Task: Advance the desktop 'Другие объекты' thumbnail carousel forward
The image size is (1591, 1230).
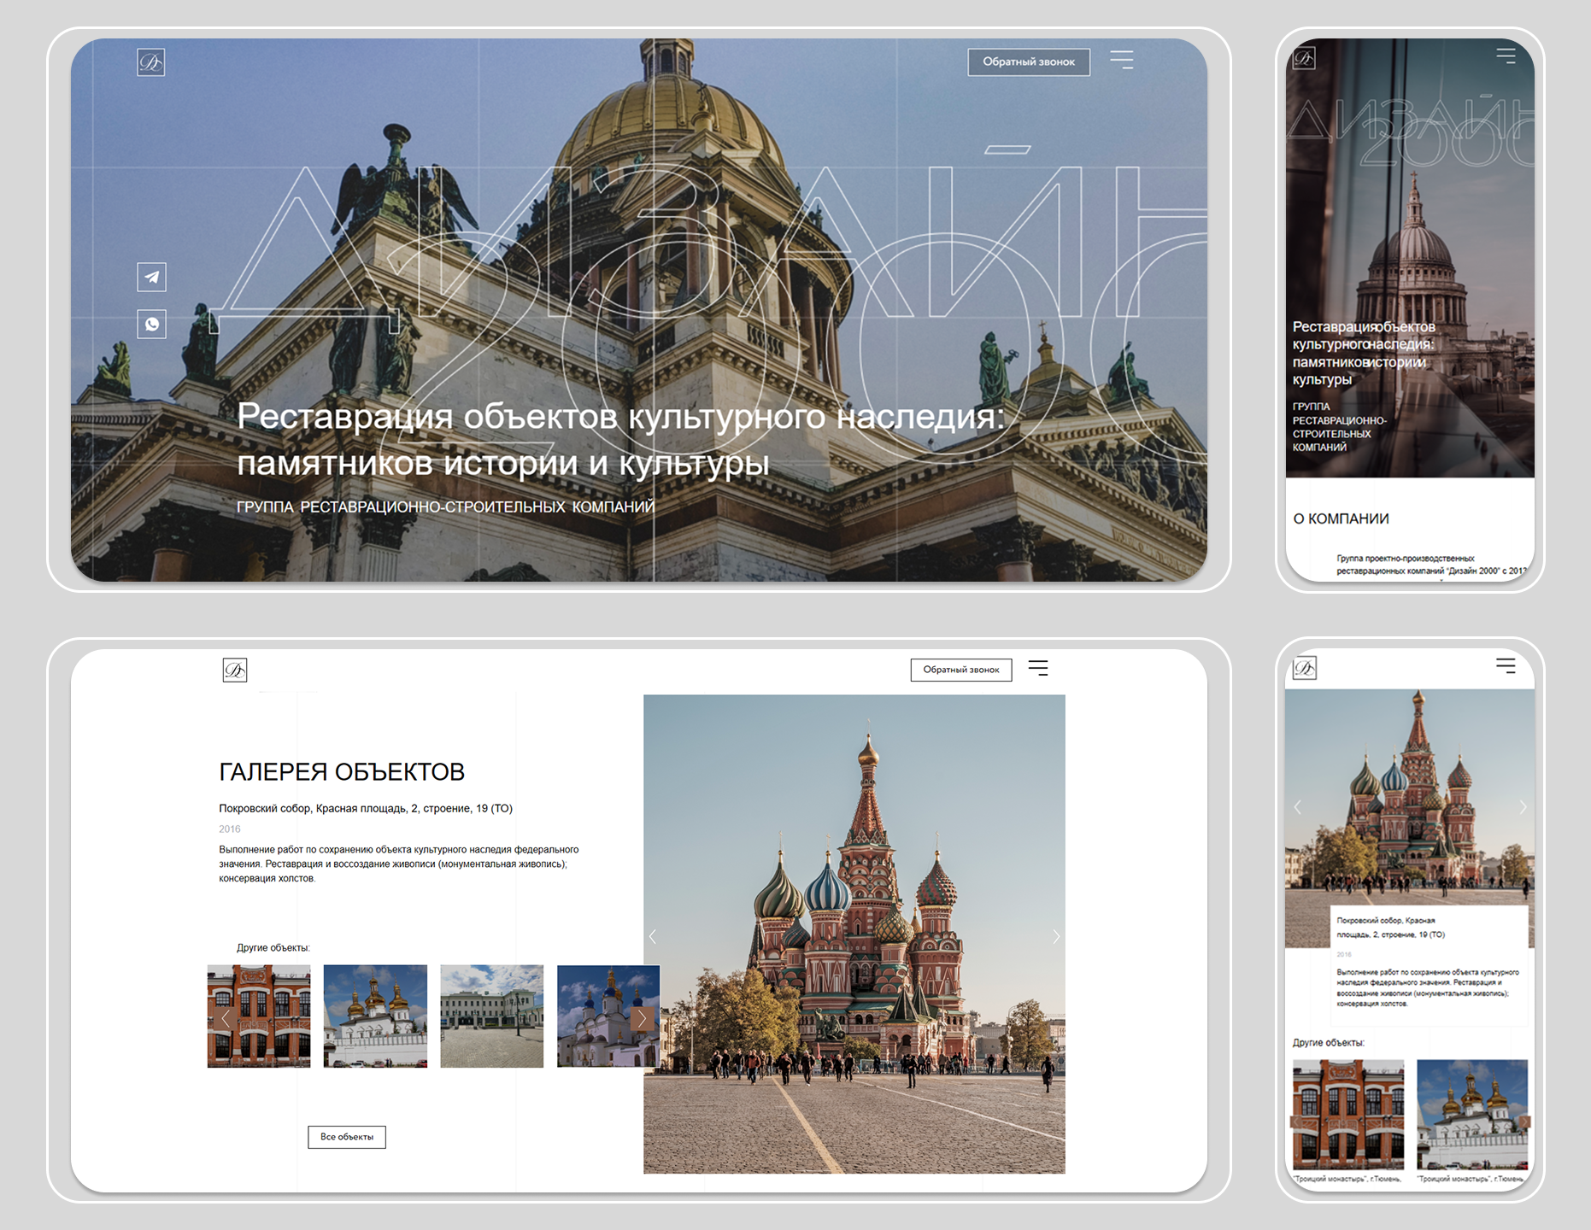Action: (x=642, y=1018)
